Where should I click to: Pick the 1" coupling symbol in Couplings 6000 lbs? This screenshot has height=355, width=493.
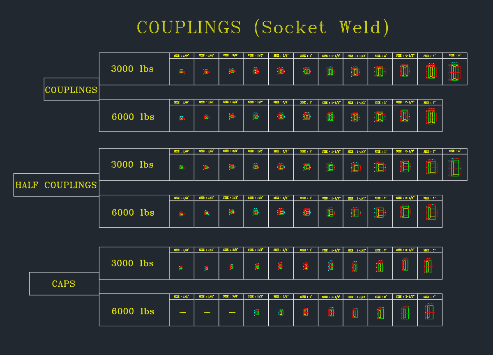click(x=306, y=117)
